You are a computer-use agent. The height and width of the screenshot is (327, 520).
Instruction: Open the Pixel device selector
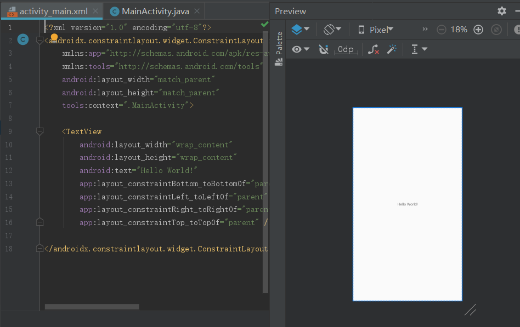376,30
